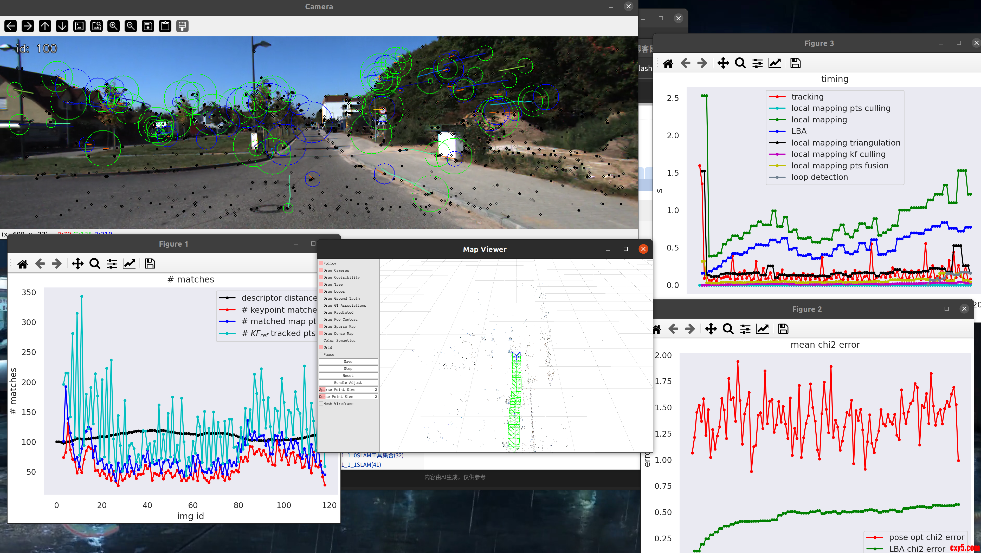
Task: Click zoom in icon in Camera toolbar
Action: pos(113,26)
